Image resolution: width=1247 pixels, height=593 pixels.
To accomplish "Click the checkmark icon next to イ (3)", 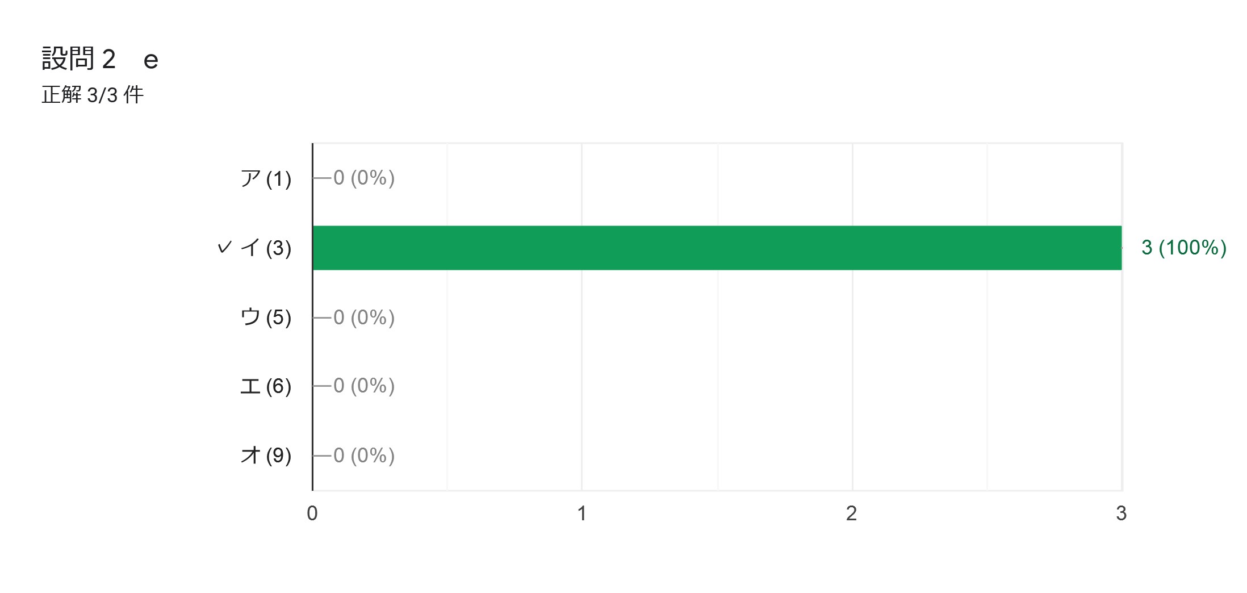I will (225, 247).
